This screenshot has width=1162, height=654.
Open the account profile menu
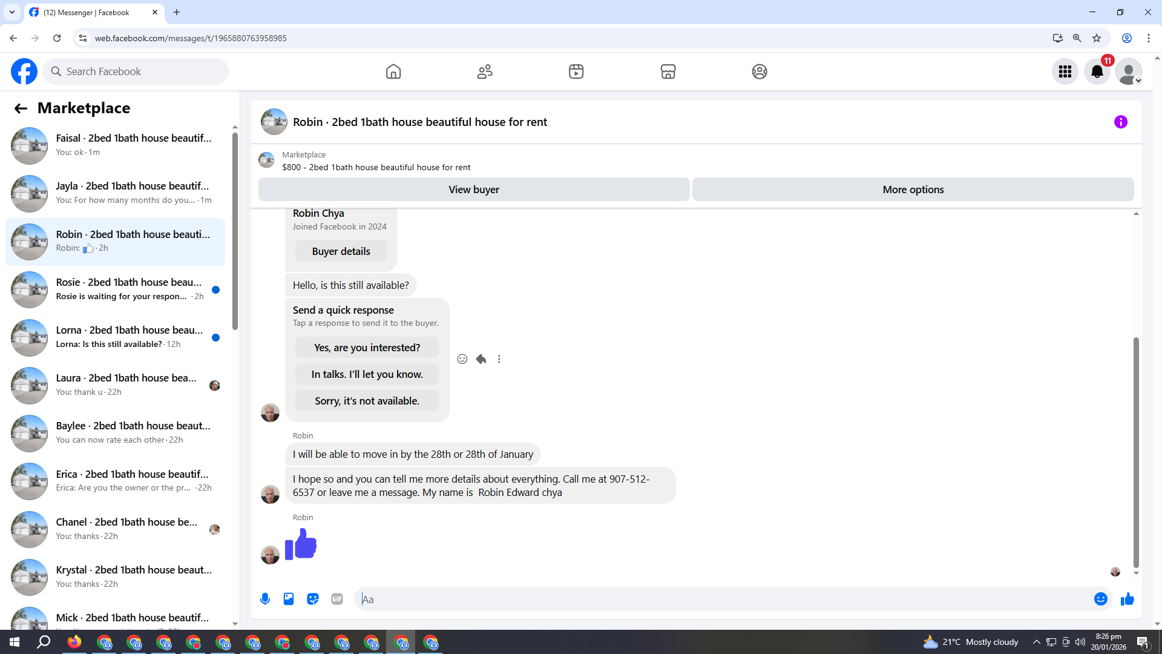pos(1129,71)
